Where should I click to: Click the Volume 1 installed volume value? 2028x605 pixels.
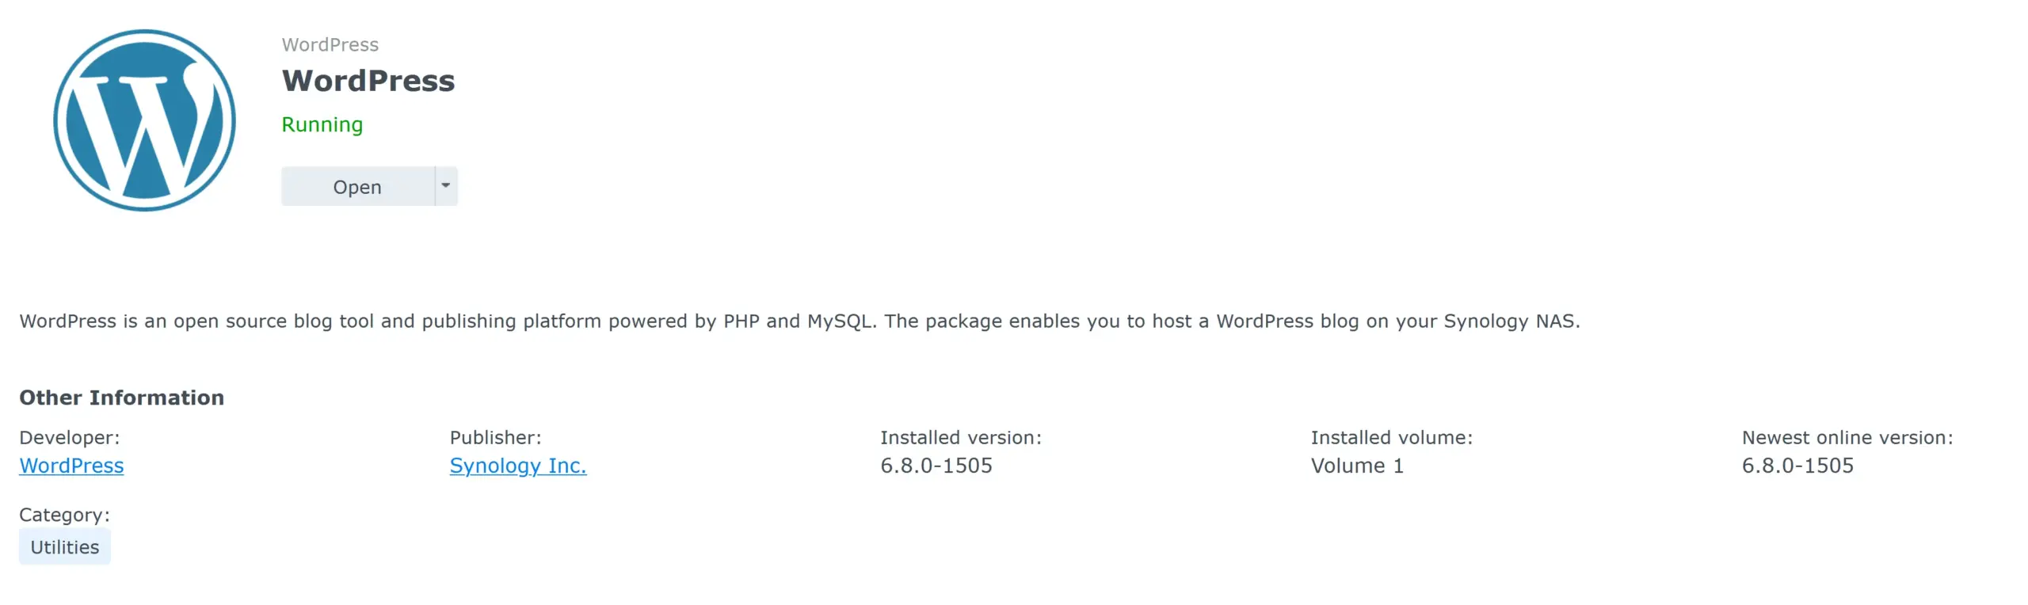click(x=1357, y=466)
